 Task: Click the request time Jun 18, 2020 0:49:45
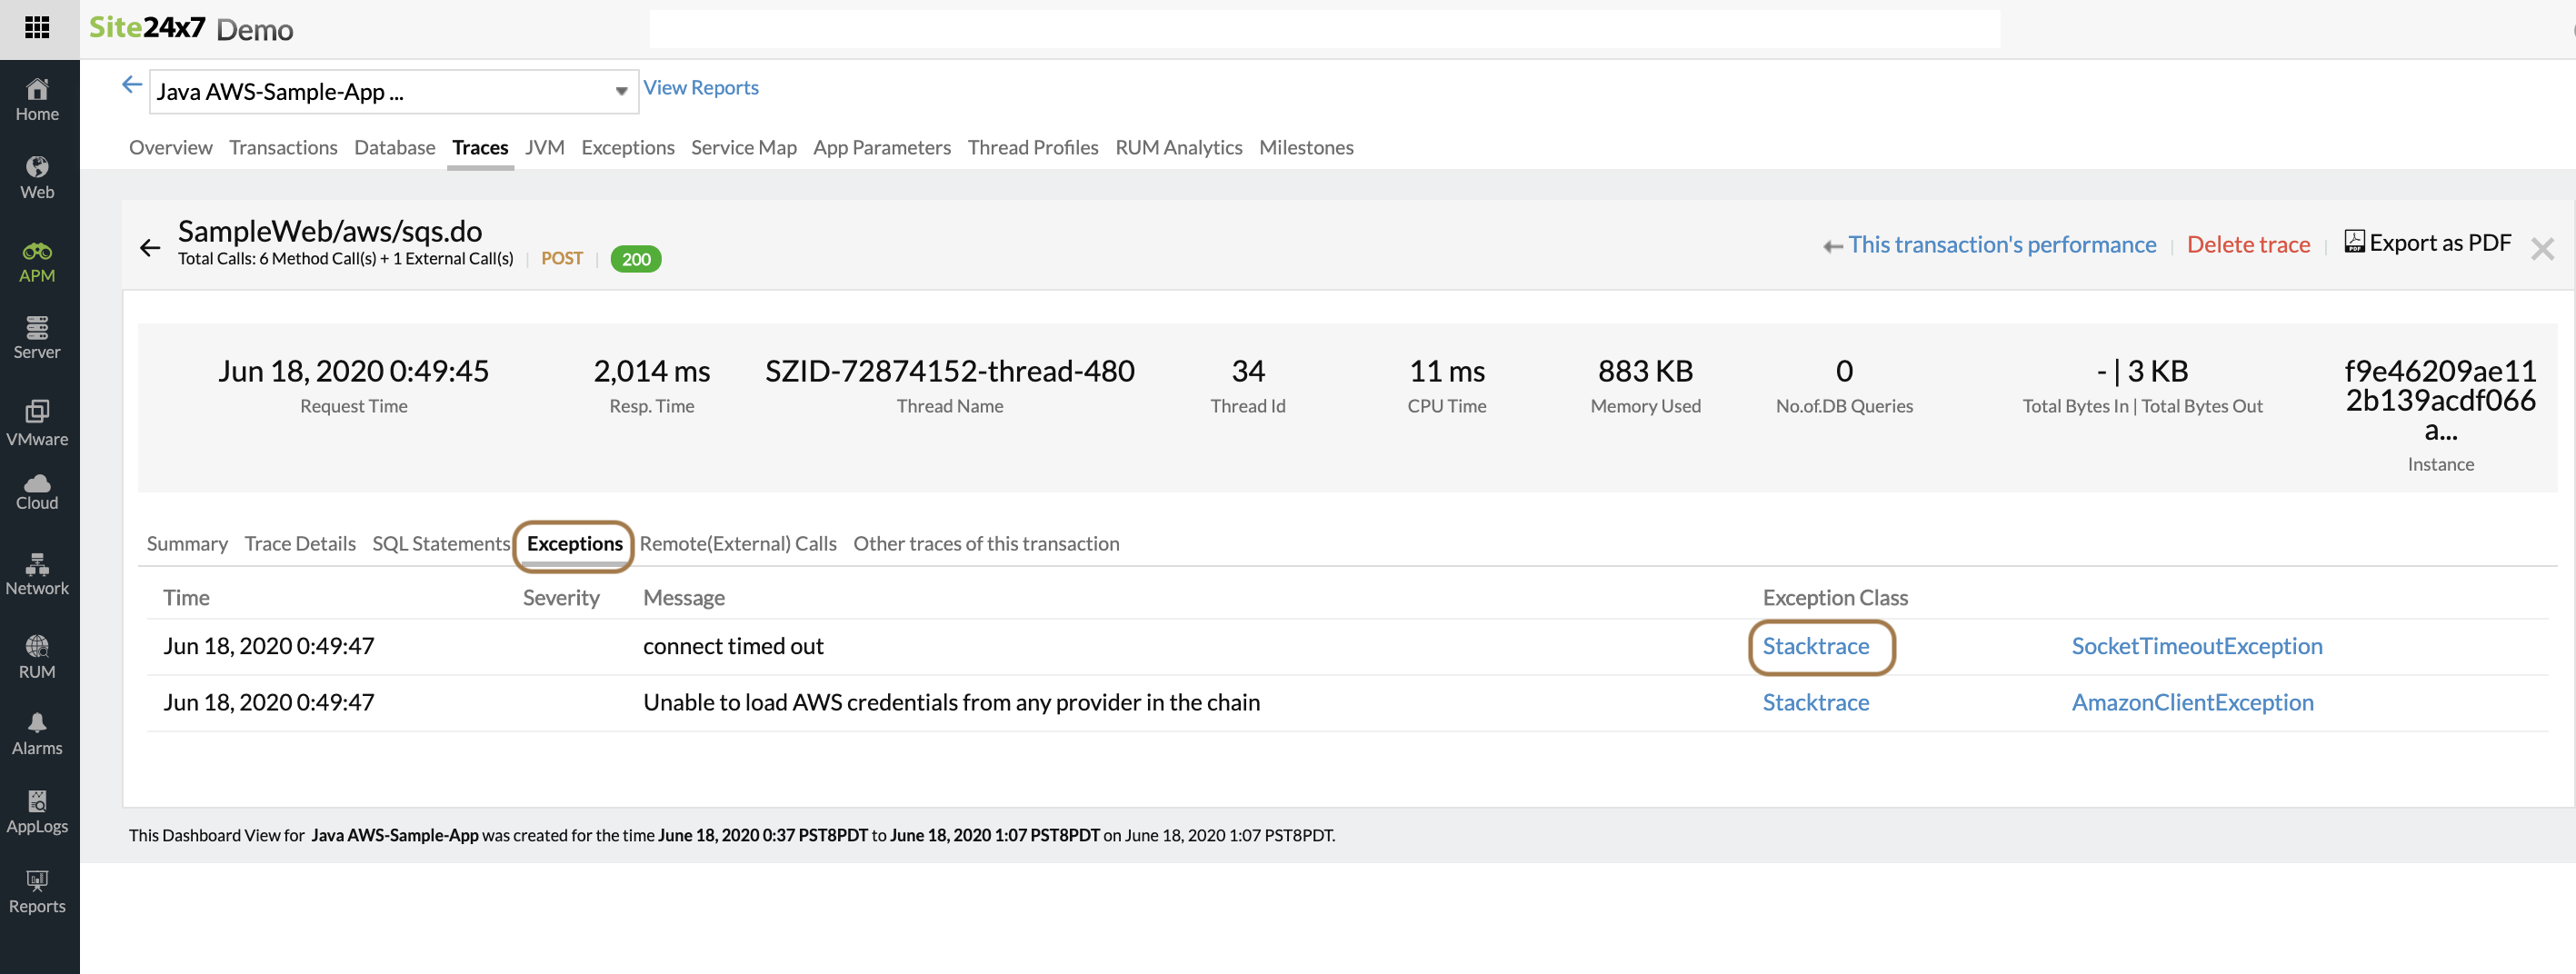(354, 371)
